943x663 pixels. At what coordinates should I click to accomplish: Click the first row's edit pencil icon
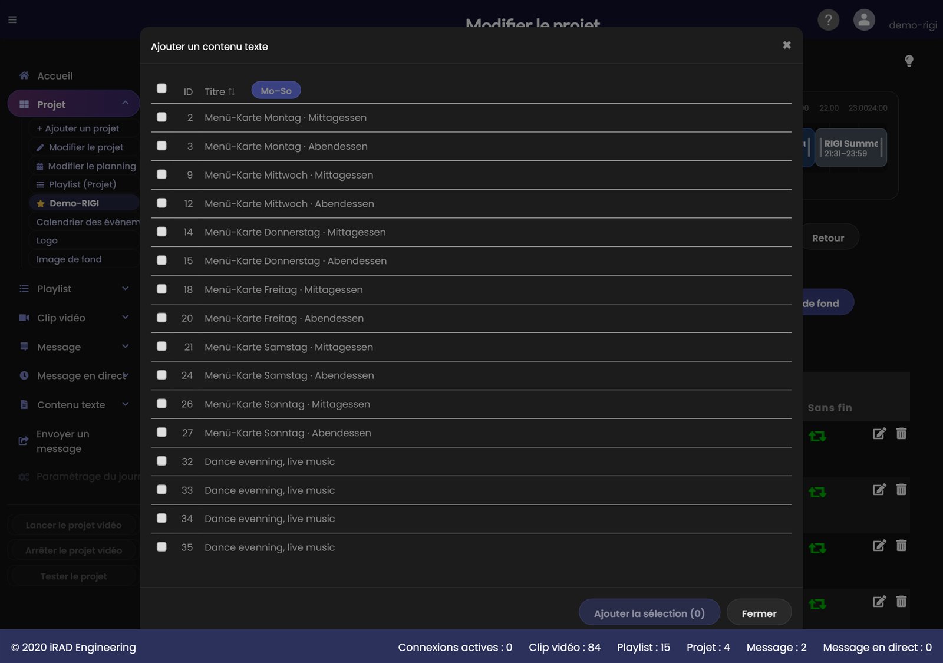pos(879,434)
